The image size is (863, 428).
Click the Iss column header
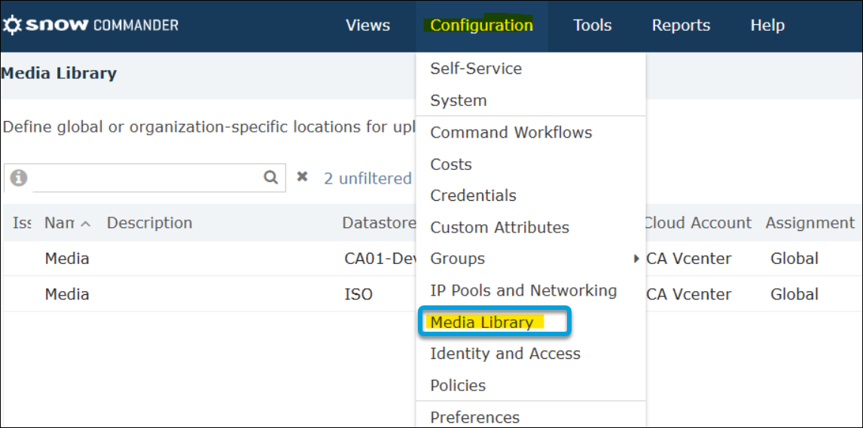pyautogui.click(x=22, y=223)
